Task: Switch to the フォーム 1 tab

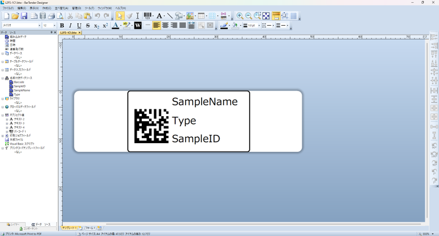Action: (90, 228)
